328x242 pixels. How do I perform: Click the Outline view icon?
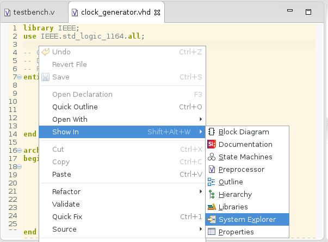coord(211,182)
